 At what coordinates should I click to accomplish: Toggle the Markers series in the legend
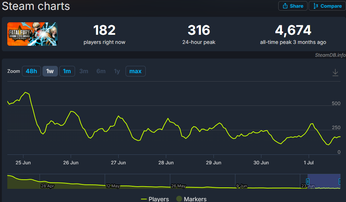coord(191,199)
